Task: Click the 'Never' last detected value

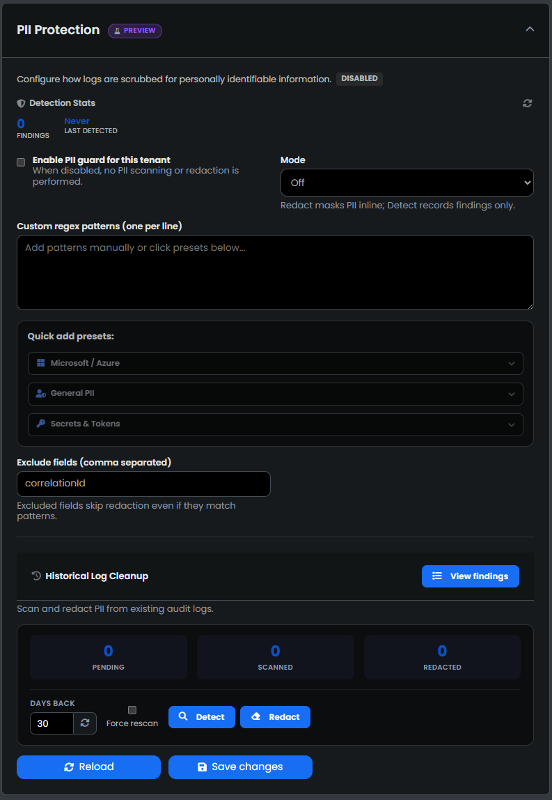Action: [77, 121]
